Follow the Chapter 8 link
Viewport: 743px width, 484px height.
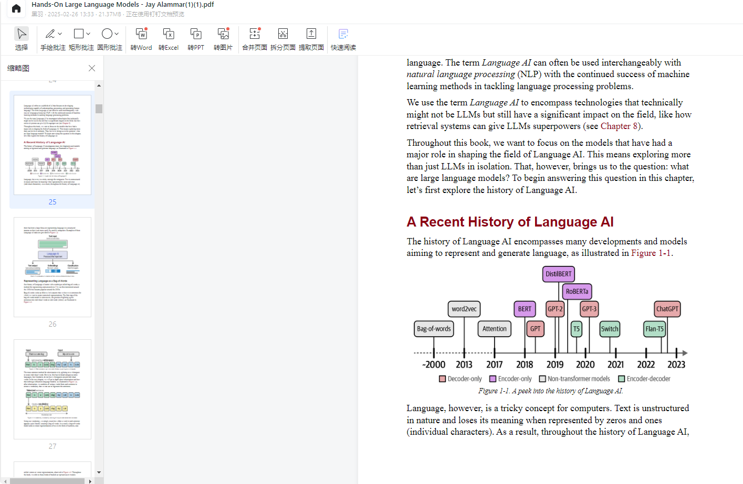(619, 126)
